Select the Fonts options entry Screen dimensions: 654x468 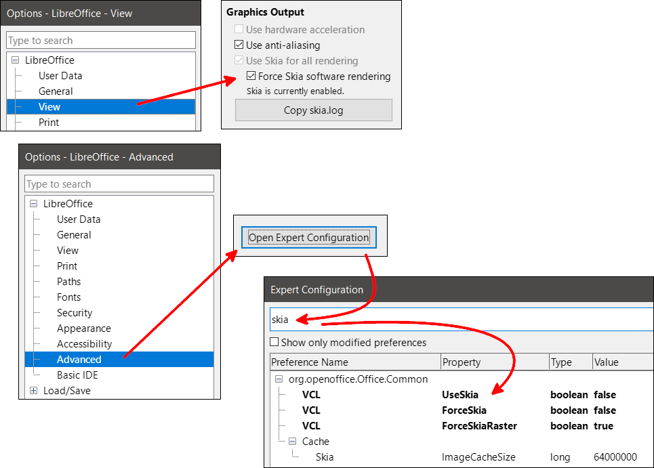coord(68,297)
